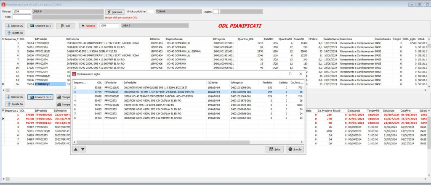Select dialog row with ODL 59497
The image size is (431, 185).
(x=188, y=101)
